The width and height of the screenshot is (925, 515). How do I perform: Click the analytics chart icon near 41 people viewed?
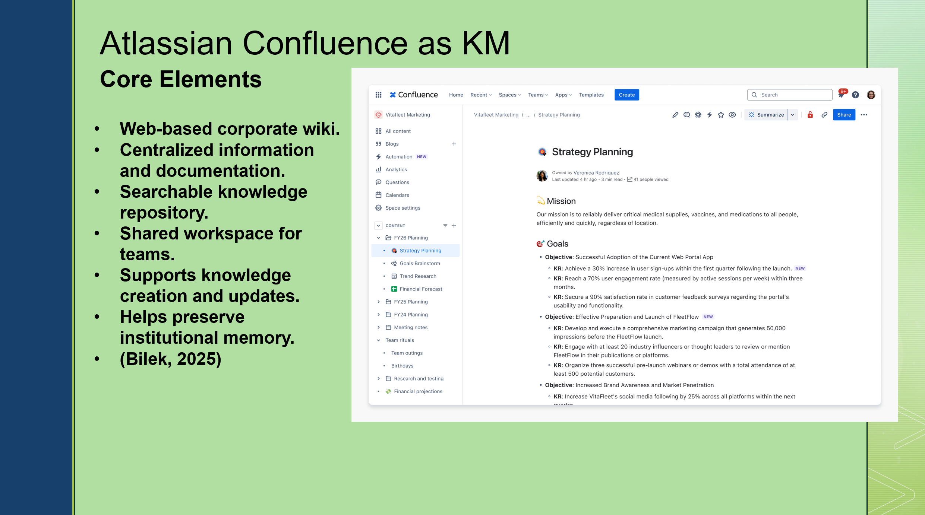[x=629, y=179]
